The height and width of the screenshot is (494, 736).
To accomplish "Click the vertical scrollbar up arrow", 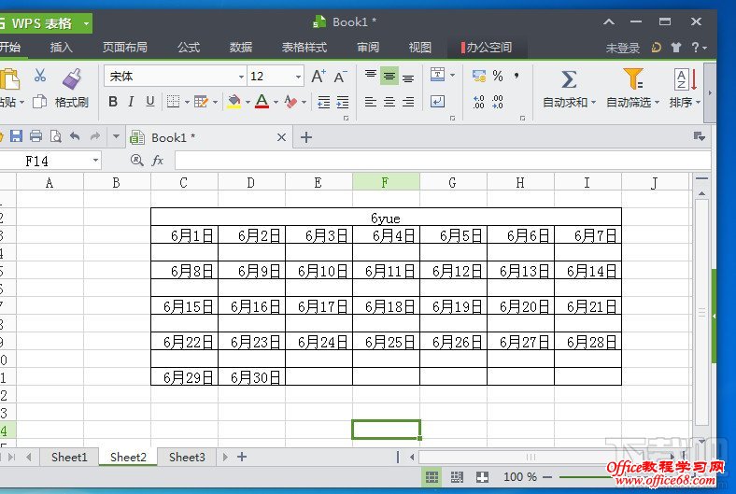I will click(x=701, y=193).
